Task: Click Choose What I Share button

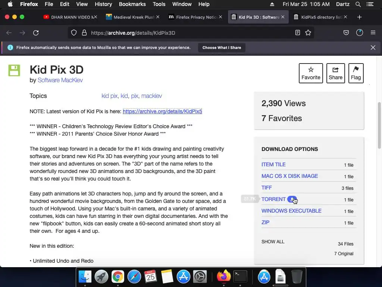Action: (x=222, y=47)
